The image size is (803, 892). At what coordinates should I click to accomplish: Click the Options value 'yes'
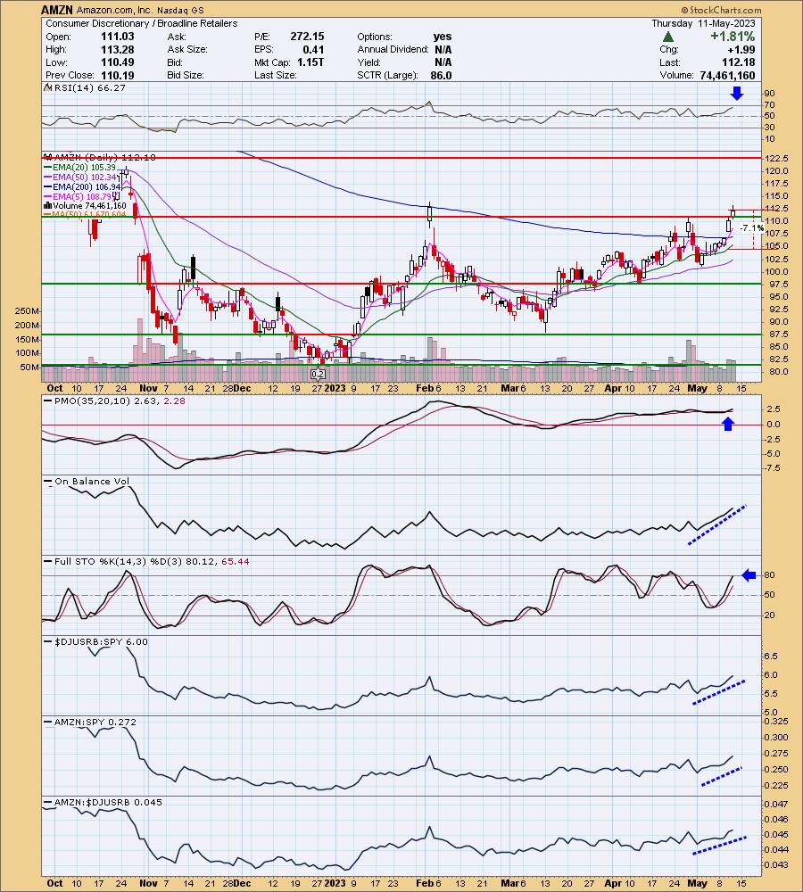click(x=443, y=37)
